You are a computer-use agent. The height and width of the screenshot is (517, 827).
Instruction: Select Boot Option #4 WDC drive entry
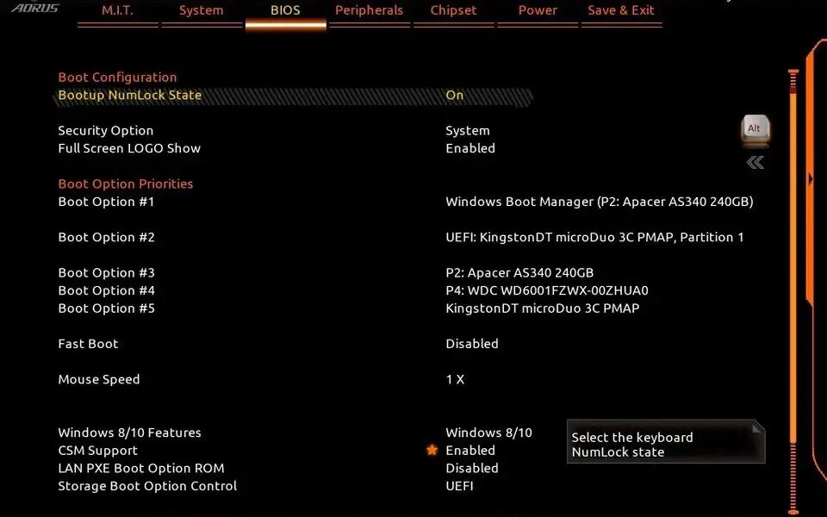tap(547, 290)
